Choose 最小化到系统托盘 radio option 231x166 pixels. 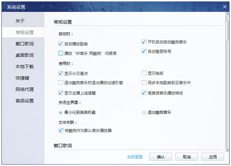click(61, 113)
